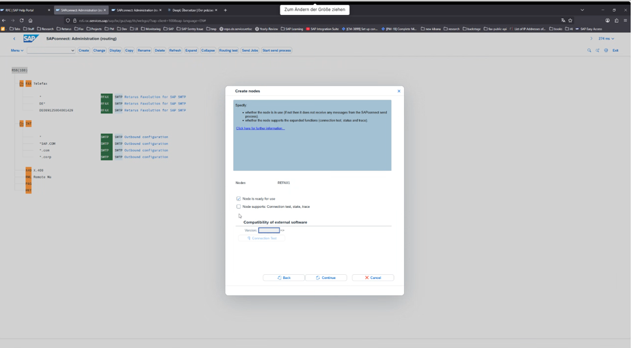Go to browser home page
The height and width of the screenshot is (348, 631).
(30, 21)
